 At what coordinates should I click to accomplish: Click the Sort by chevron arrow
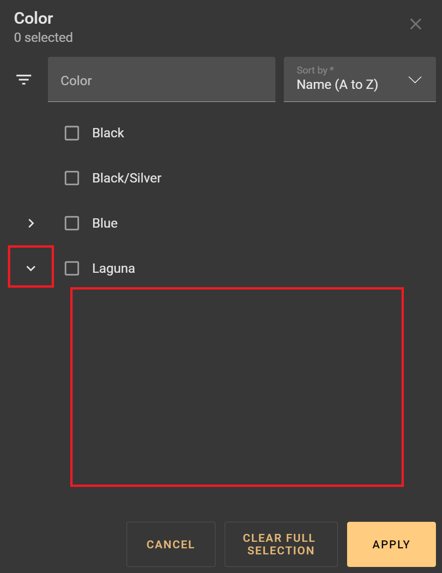tap(415, 80)
